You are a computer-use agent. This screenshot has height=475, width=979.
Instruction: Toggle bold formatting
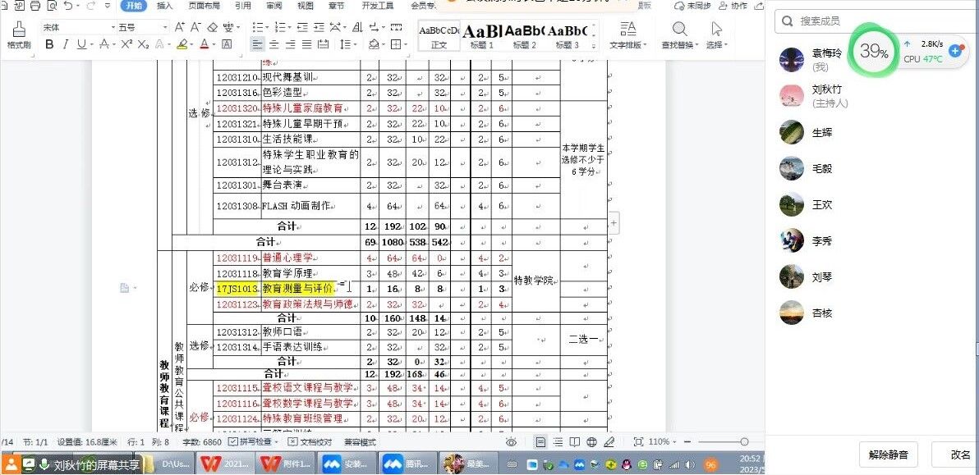(49, 44)
